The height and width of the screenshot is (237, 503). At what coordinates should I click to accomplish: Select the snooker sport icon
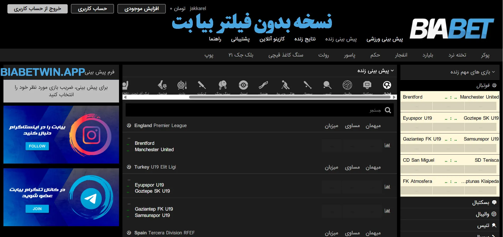pos(243,85)
